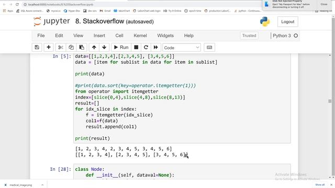Open the Try It Online bookmark
This screenshot has height=188, width=335.
coord(172,11)
